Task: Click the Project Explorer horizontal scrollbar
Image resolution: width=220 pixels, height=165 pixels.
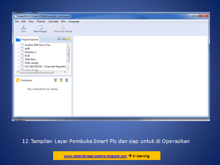Action: pos(37,72)
